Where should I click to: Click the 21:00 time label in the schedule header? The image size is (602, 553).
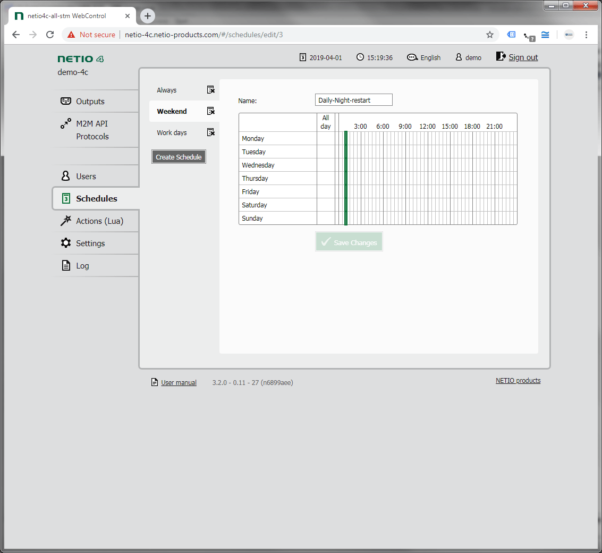495,127
